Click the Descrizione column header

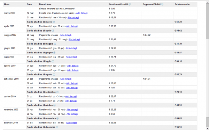(x=45, y=5)
